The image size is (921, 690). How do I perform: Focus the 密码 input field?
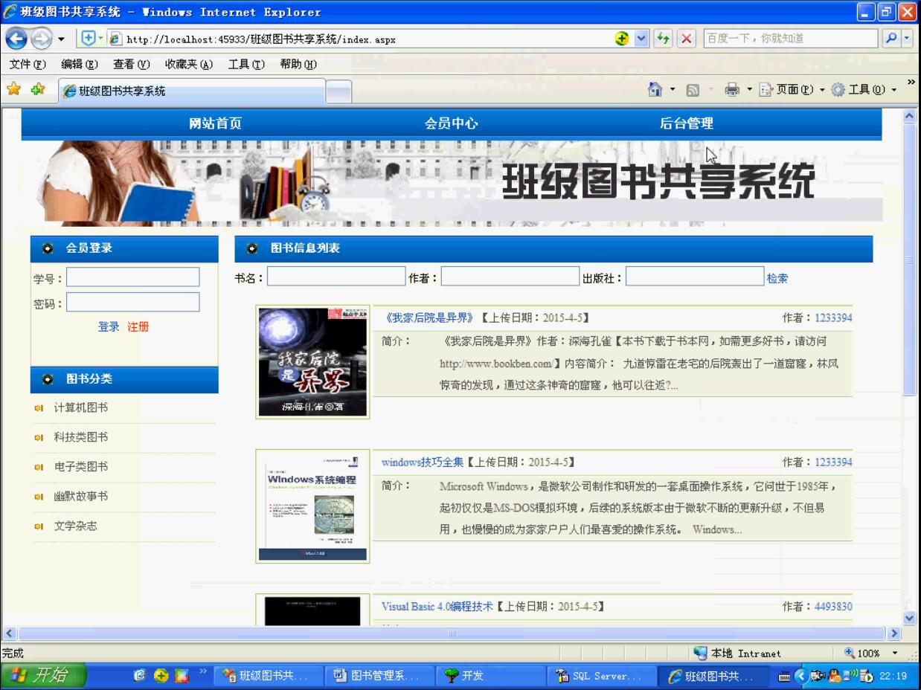133,303
